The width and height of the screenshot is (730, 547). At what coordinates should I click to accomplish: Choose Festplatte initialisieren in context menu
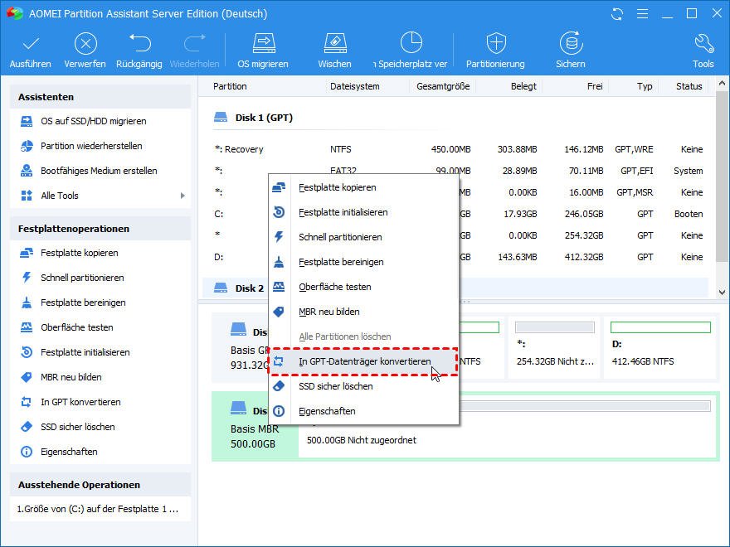(363, 212)
